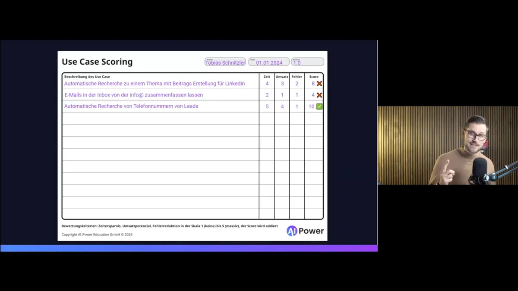Click the green checkmark beside score 10

[319, 106]
